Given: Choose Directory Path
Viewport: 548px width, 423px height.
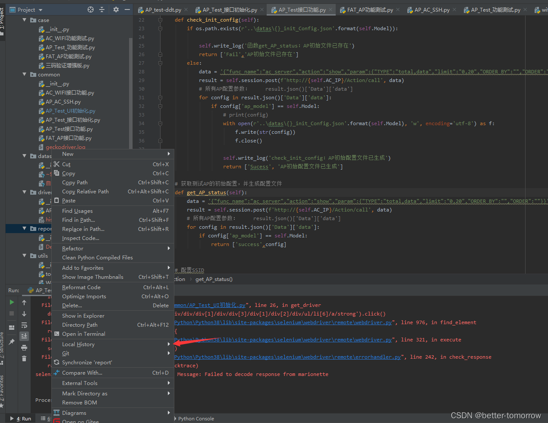Looking at the screenshot, I should coord(113,325).
